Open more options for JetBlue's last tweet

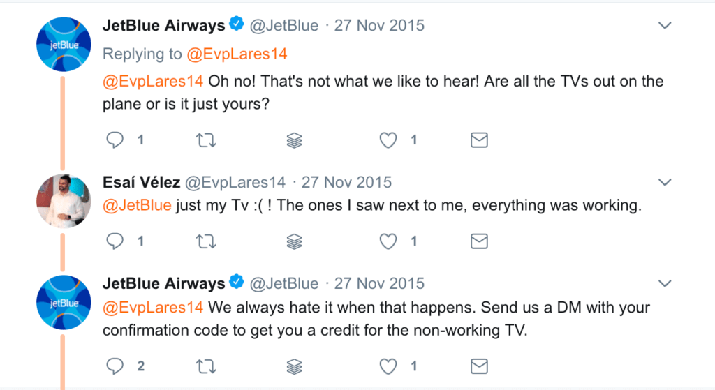click(x=665, y=283)
